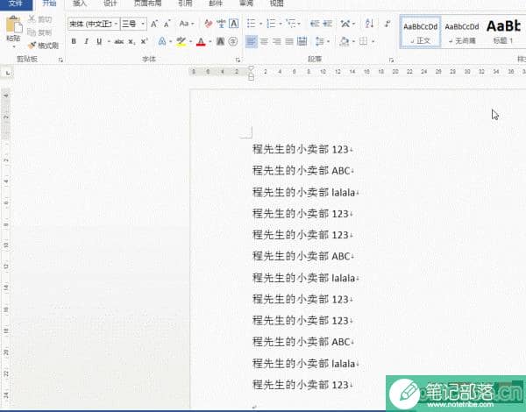Viewport: 526px width, 412px height.
Task: Click first-line indent marker on ruler
Action: 251,68
